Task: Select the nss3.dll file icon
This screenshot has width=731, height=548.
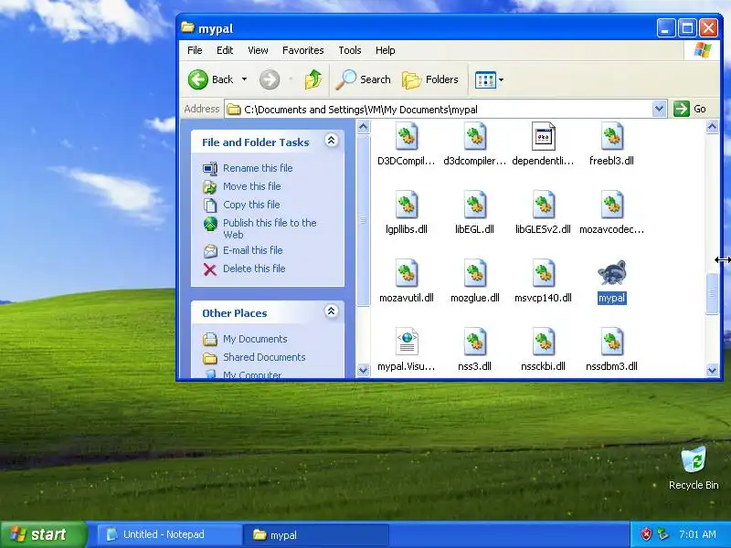Action: [x=474, y=342]
